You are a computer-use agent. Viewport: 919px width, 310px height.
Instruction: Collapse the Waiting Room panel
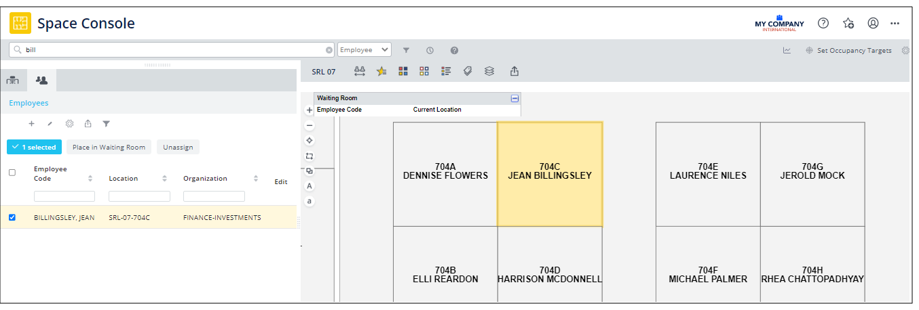(x=514, y=98)
